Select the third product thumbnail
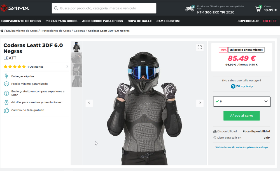280x171 pixels. pyautogui.click(x=76, y=70)
